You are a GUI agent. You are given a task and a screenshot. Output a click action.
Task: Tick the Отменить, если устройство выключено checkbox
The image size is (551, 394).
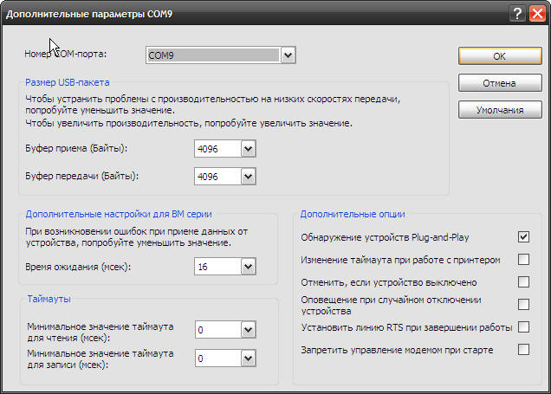pos(523,281)
